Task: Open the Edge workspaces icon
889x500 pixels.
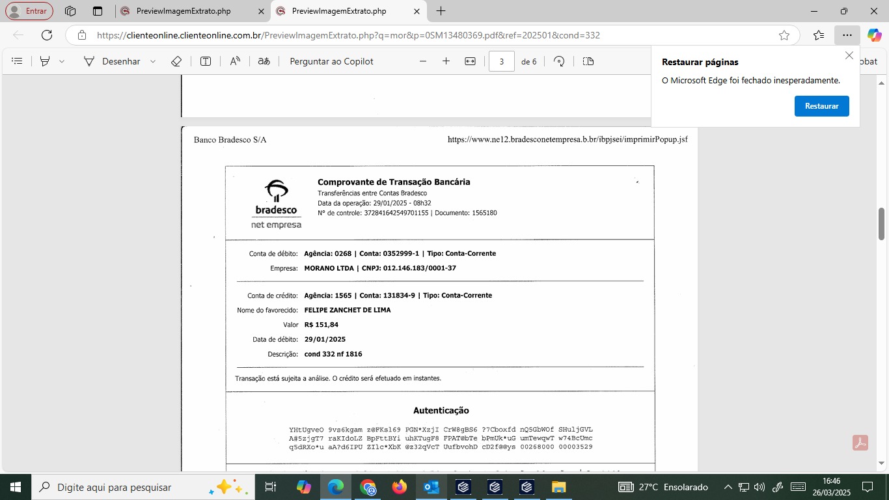Action: click(70, 11)
